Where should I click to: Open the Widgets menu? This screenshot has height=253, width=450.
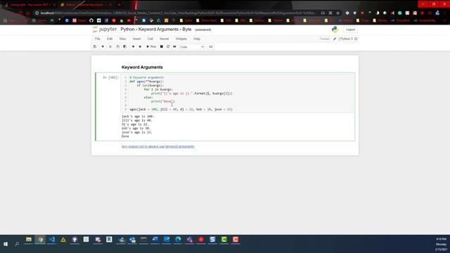pyautogui.click(x=181, y=39)
